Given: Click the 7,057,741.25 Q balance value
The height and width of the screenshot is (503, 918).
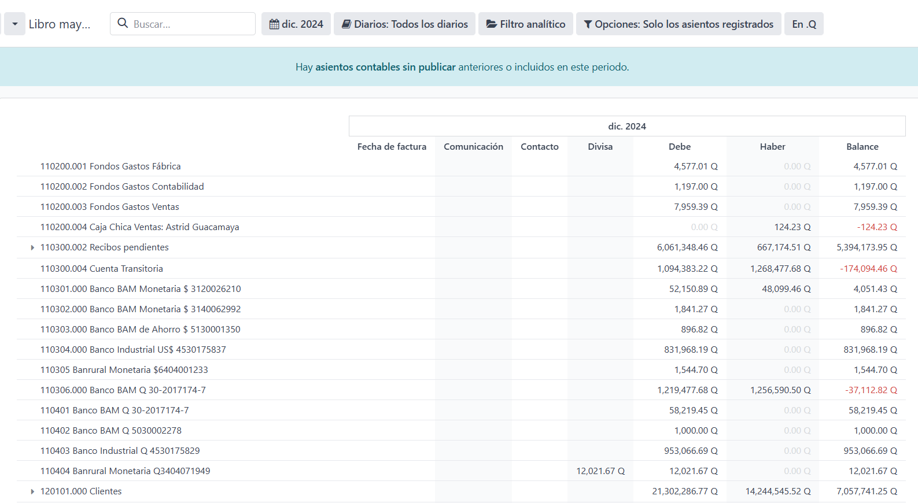Looking at the screenshot, I should tap(867, 491).
